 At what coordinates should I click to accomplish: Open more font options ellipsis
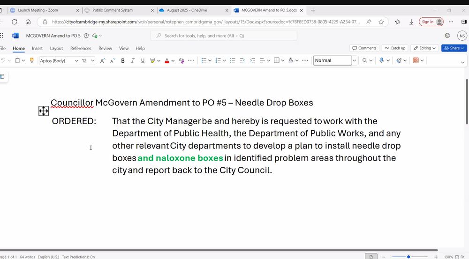pos(191,60)
